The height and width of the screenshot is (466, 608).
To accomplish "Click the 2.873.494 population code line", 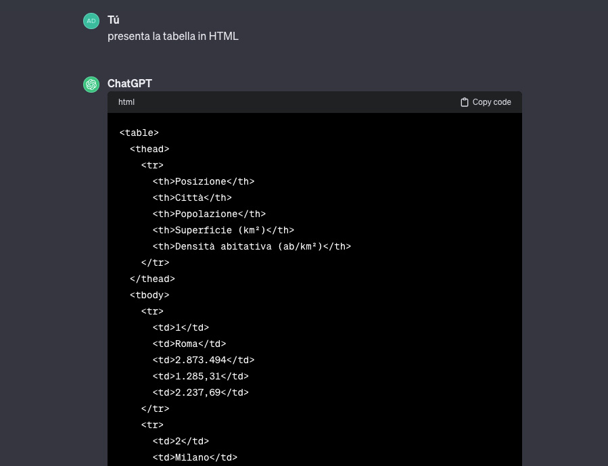I will [x=204, y=360].
